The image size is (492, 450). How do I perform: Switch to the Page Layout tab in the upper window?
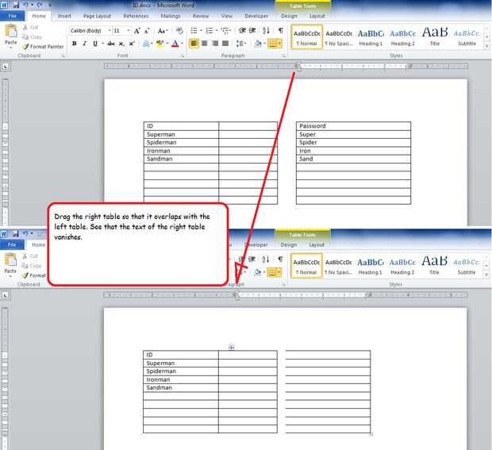tap(97, 16)
